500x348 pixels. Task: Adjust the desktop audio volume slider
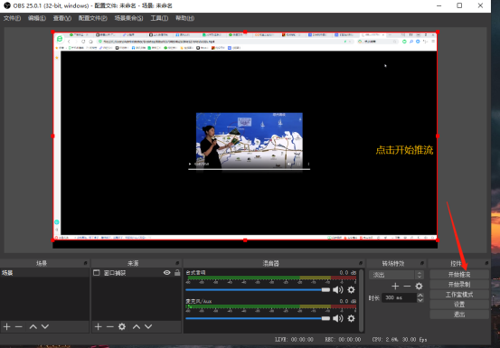pos(258,289)
